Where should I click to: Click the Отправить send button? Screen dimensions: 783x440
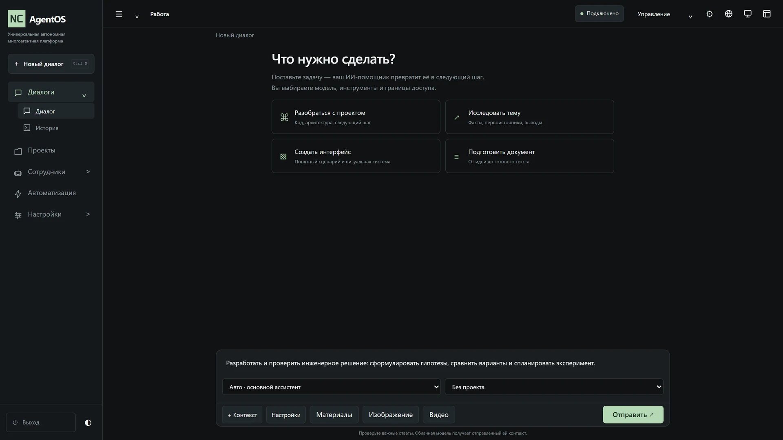[633, 414]
